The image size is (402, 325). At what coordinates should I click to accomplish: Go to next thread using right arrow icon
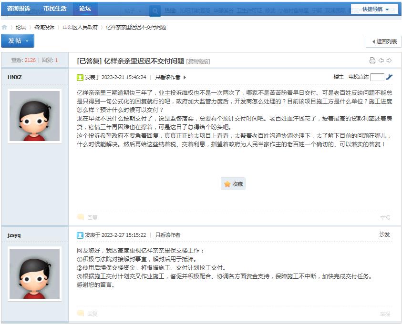click(x=389, y=61)
